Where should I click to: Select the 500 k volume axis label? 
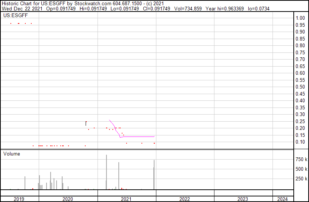click(301, 169)
